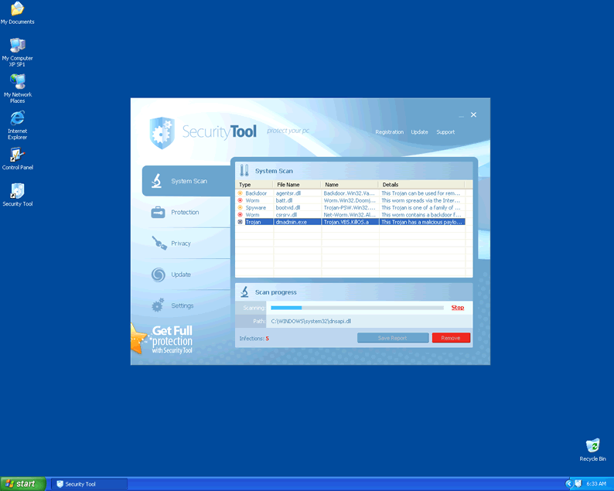Click the Registration link
614x491 pixels.
click(x=389, y=132)
